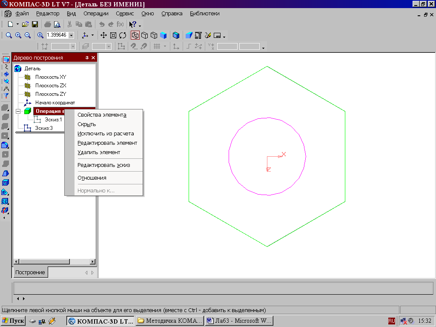The width and height of the screenshot is (436, 327).
Task: Select the Fillet tool in left toolbar
Action: pos(6,146)
